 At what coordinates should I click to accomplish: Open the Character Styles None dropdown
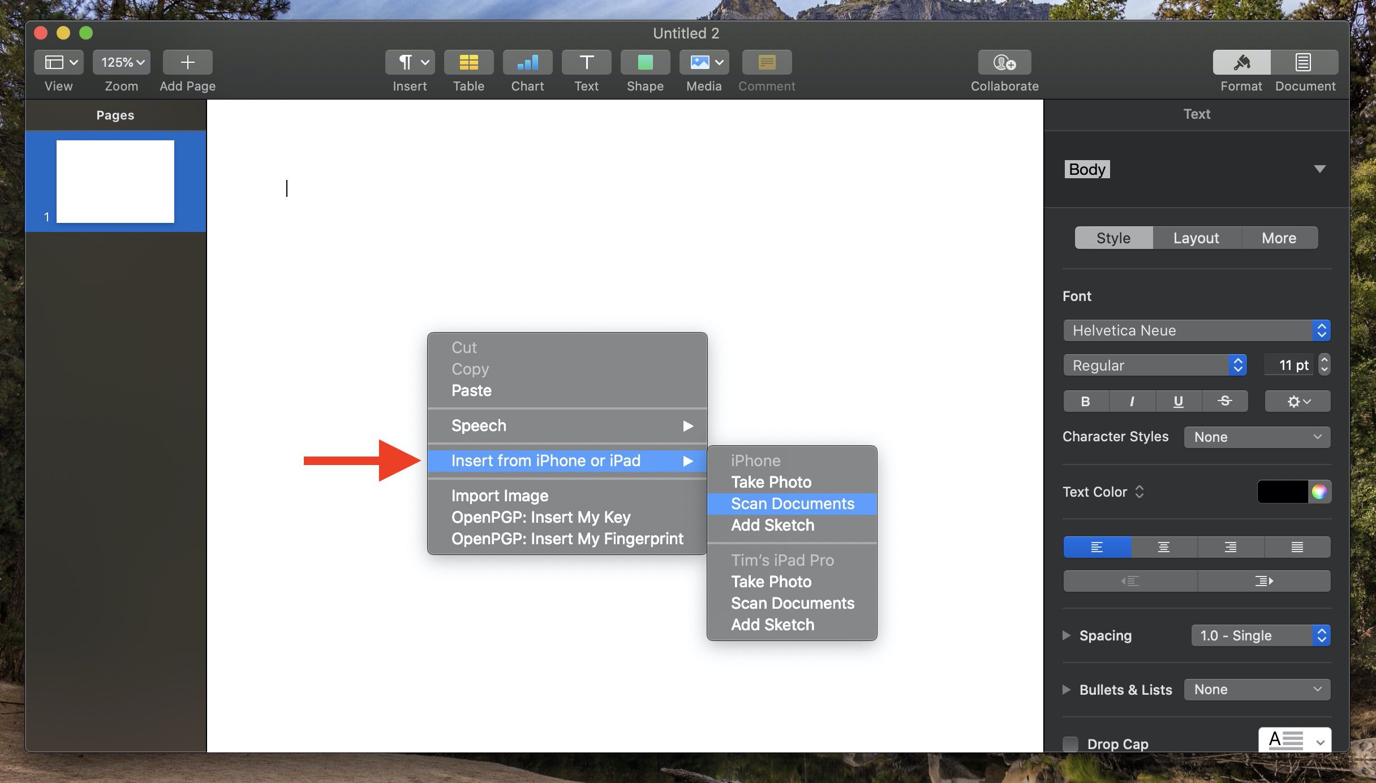click(1257, 437)
